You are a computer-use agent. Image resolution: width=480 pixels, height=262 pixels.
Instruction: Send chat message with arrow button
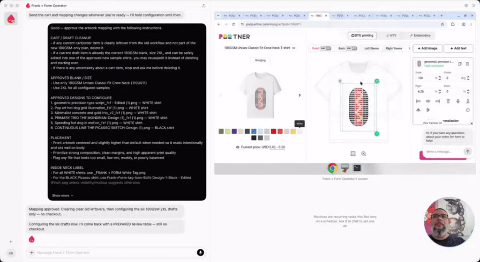467,152
